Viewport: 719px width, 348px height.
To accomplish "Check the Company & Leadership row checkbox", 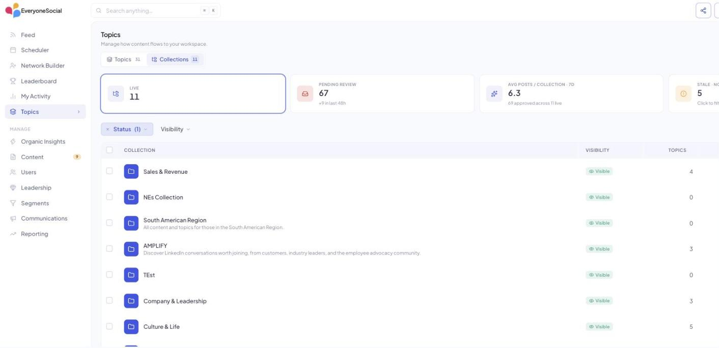I will click(109, 300).
